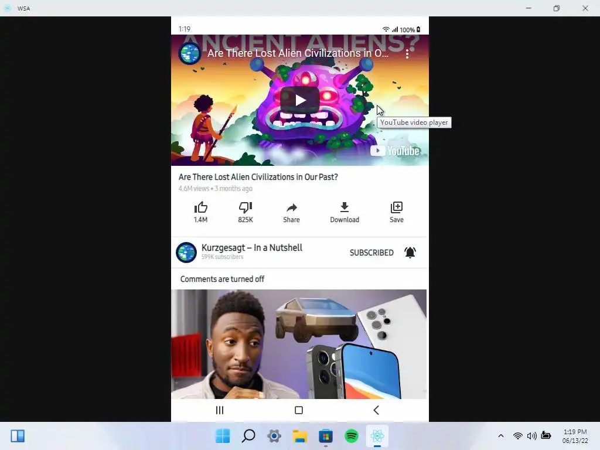
Task: Click the Comments are turned off text
Action: [x=222, y=279]
